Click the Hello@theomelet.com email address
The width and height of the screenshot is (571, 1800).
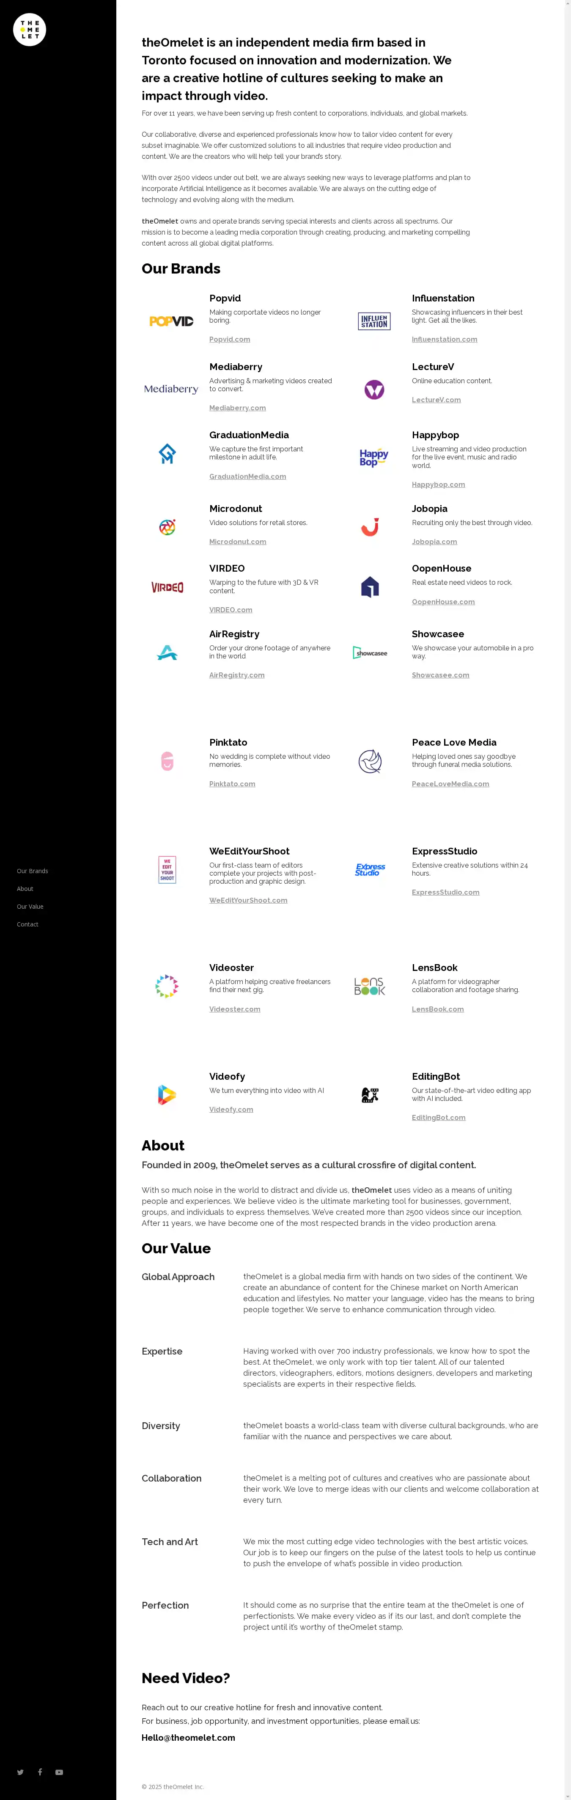[189, 1737]
